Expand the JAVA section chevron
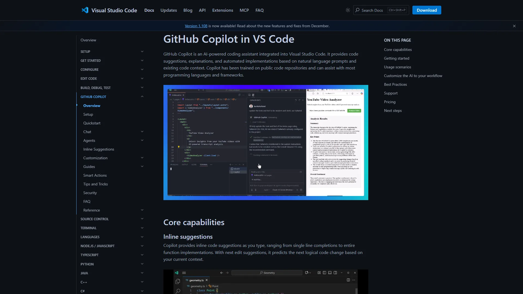 click(x=142, y=273)
